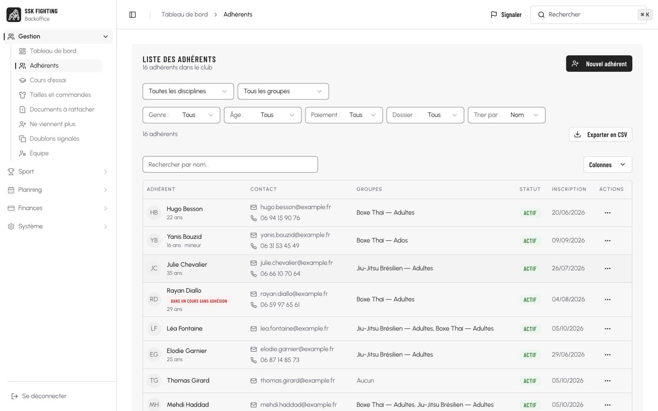658x411 pixels.
Task: Expand the Finances section
Action: coord(58,208)
